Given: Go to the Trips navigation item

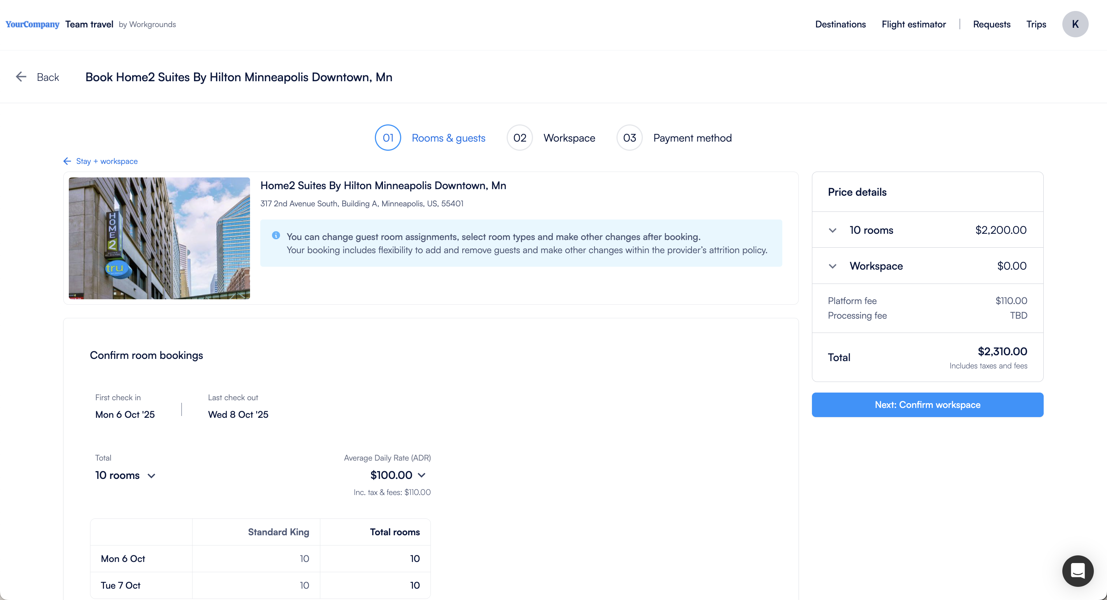Looking at the screenshot, I should click(x=1036, y=24).
